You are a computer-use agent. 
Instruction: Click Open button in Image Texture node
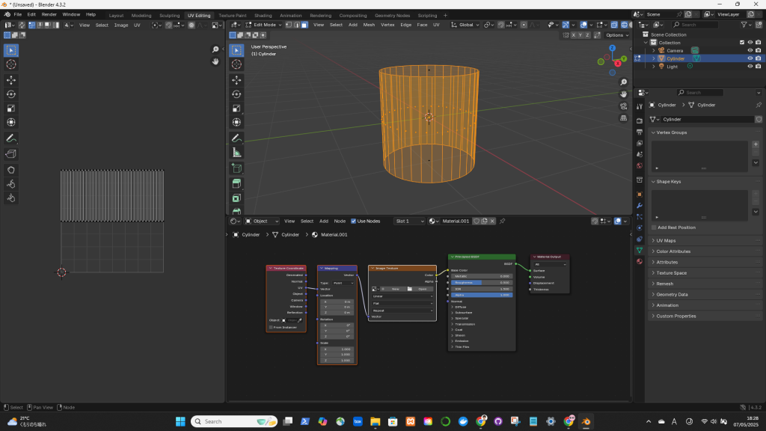422,288
